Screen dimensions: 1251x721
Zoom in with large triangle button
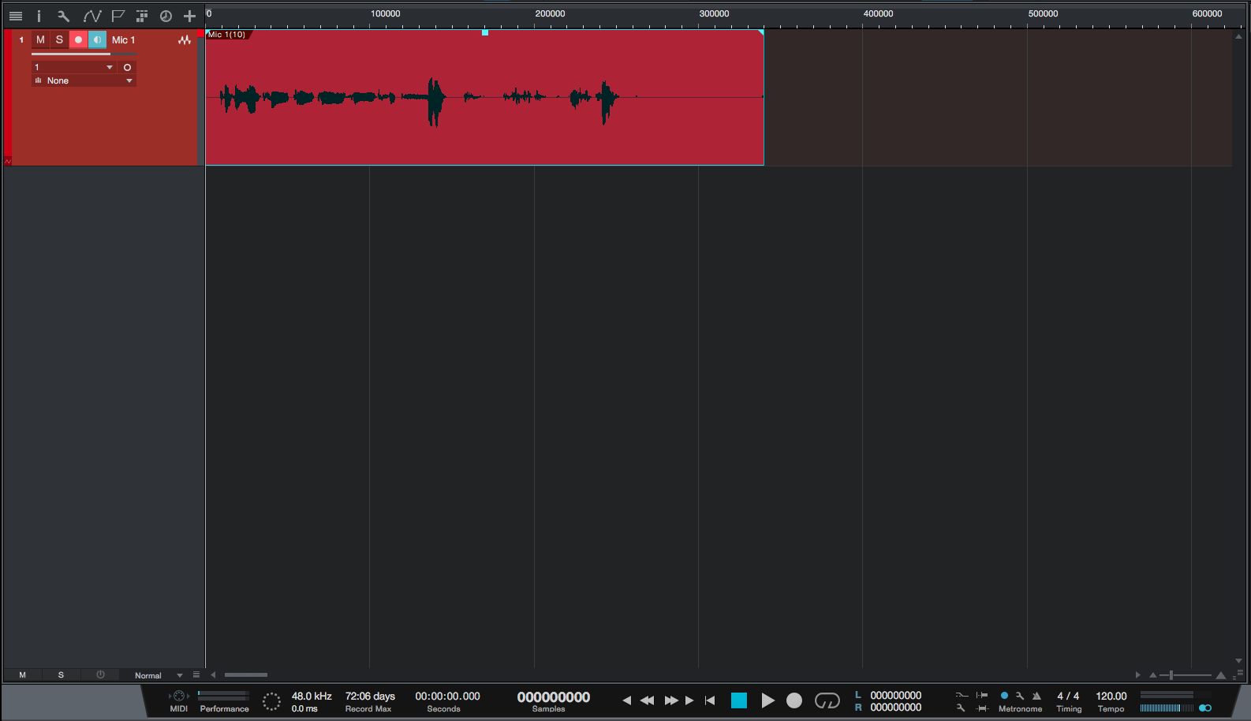(1221, 675)
